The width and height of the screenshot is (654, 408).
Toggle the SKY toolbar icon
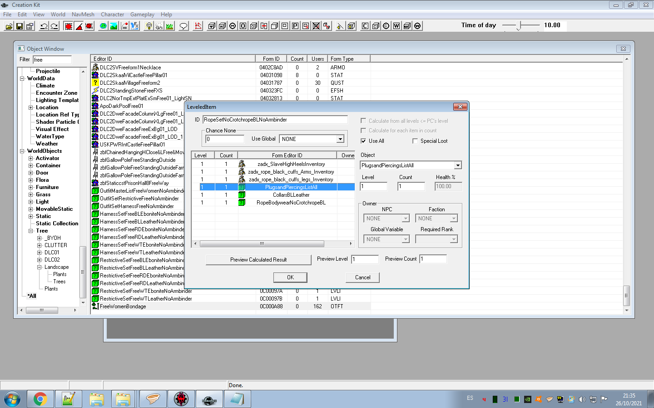point(159,26)
